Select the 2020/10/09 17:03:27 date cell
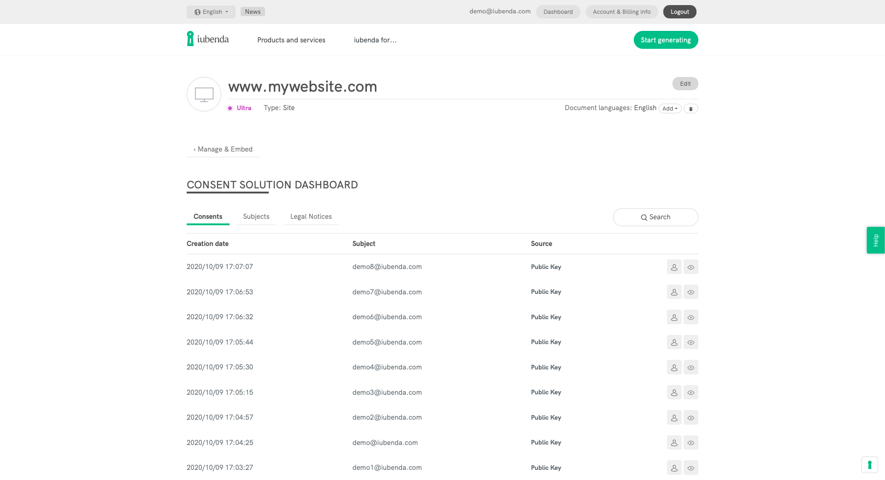This screenshot has width=885, height=480. tap(220, 468)
